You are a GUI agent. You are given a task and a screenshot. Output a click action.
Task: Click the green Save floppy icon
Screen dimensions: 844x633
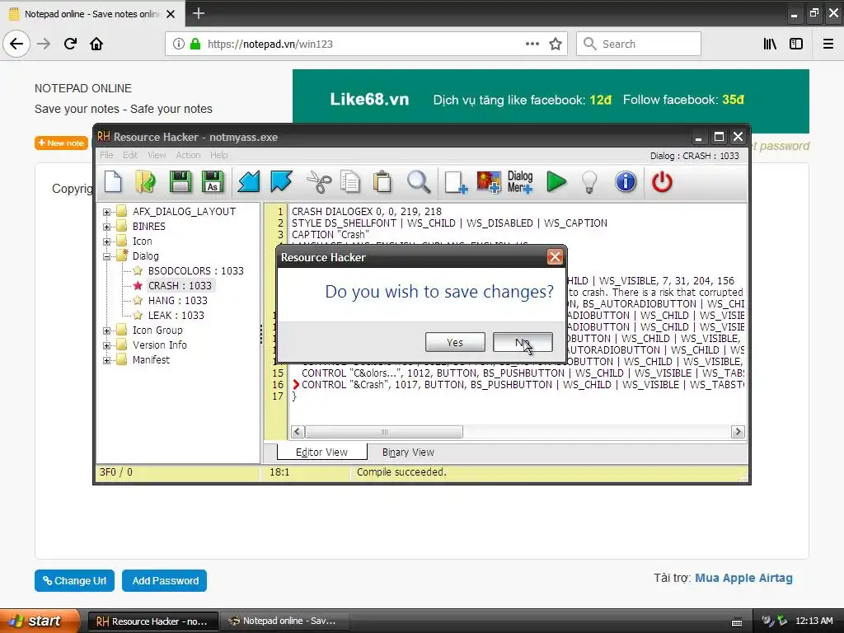click(x=181, y=182)
